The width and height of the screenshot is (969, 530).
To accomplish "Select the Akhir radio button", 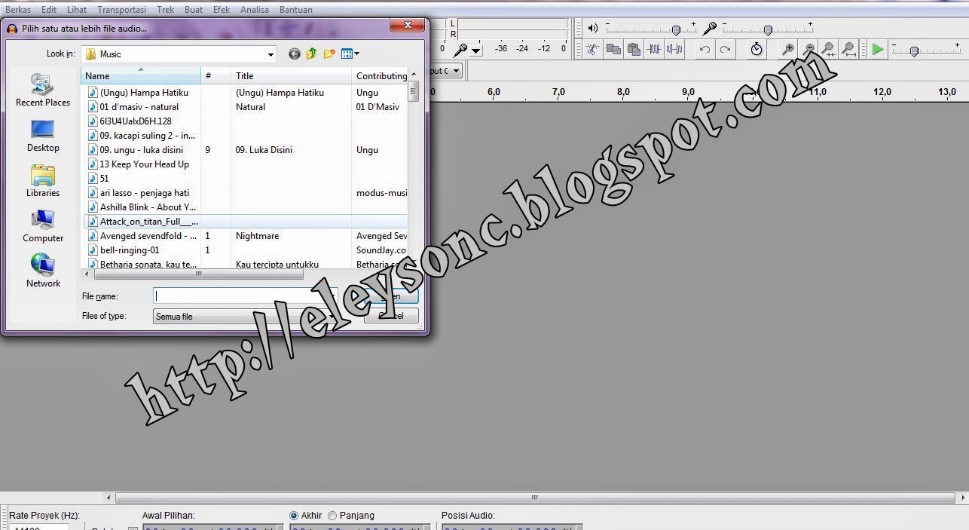I will pyautogui.click(x=294, y=516).
